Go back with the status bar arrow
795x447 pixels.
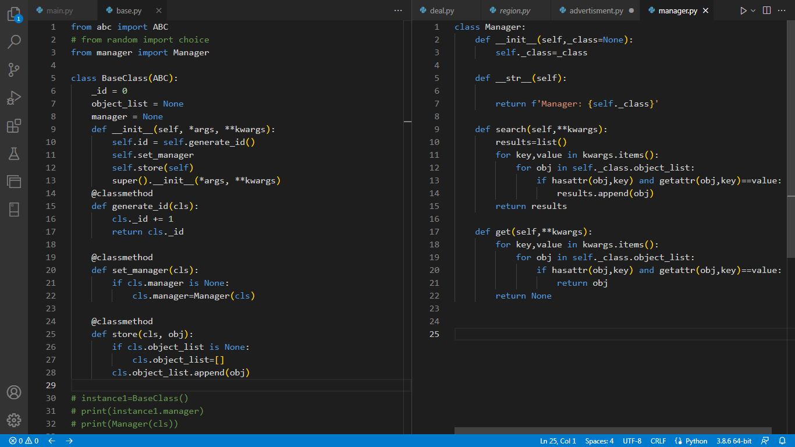pyautogui.click(x=52, y=441)
